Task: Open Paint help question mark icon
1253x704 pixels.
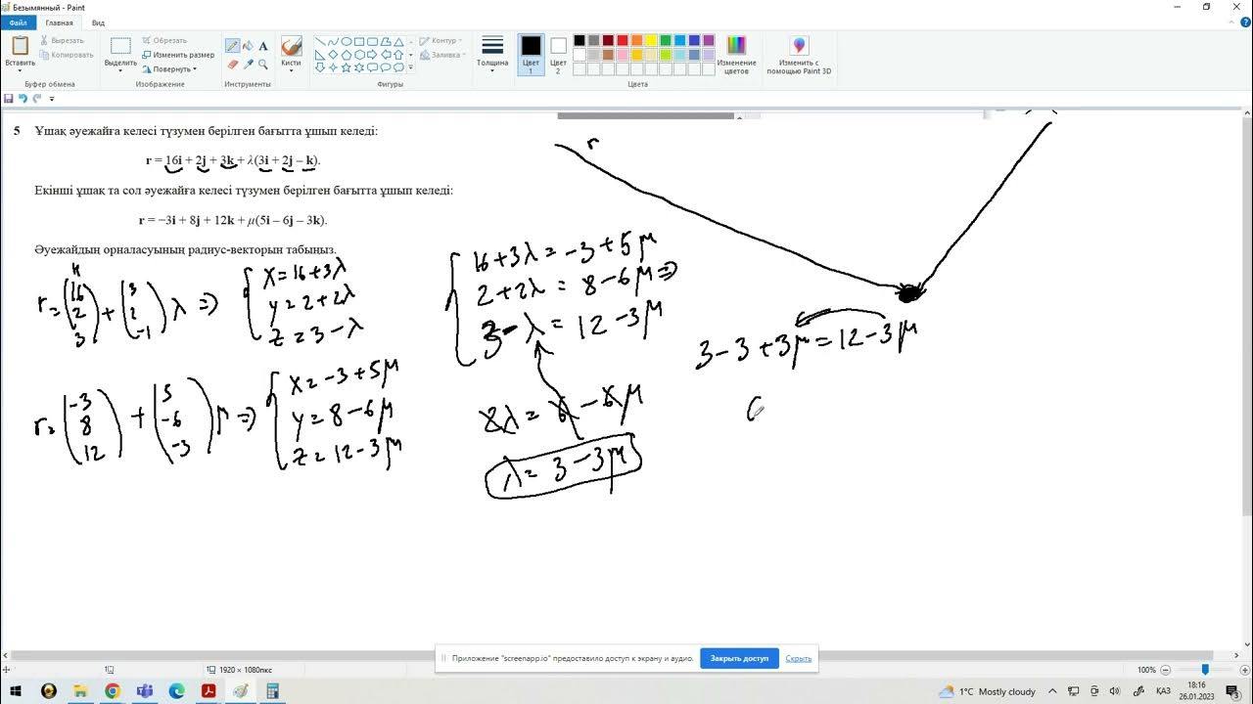Action: point(1245,22)
